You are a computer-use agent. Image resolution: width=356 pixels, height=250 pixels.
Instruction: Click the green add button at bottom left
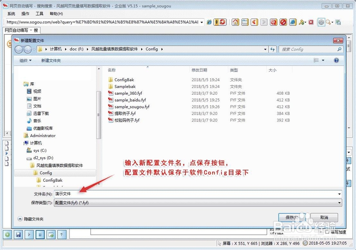pyautogui.click(x=7, y=235)
